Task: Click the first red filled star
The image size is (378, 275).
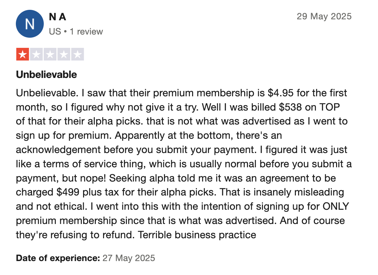Action: (23, 54)
